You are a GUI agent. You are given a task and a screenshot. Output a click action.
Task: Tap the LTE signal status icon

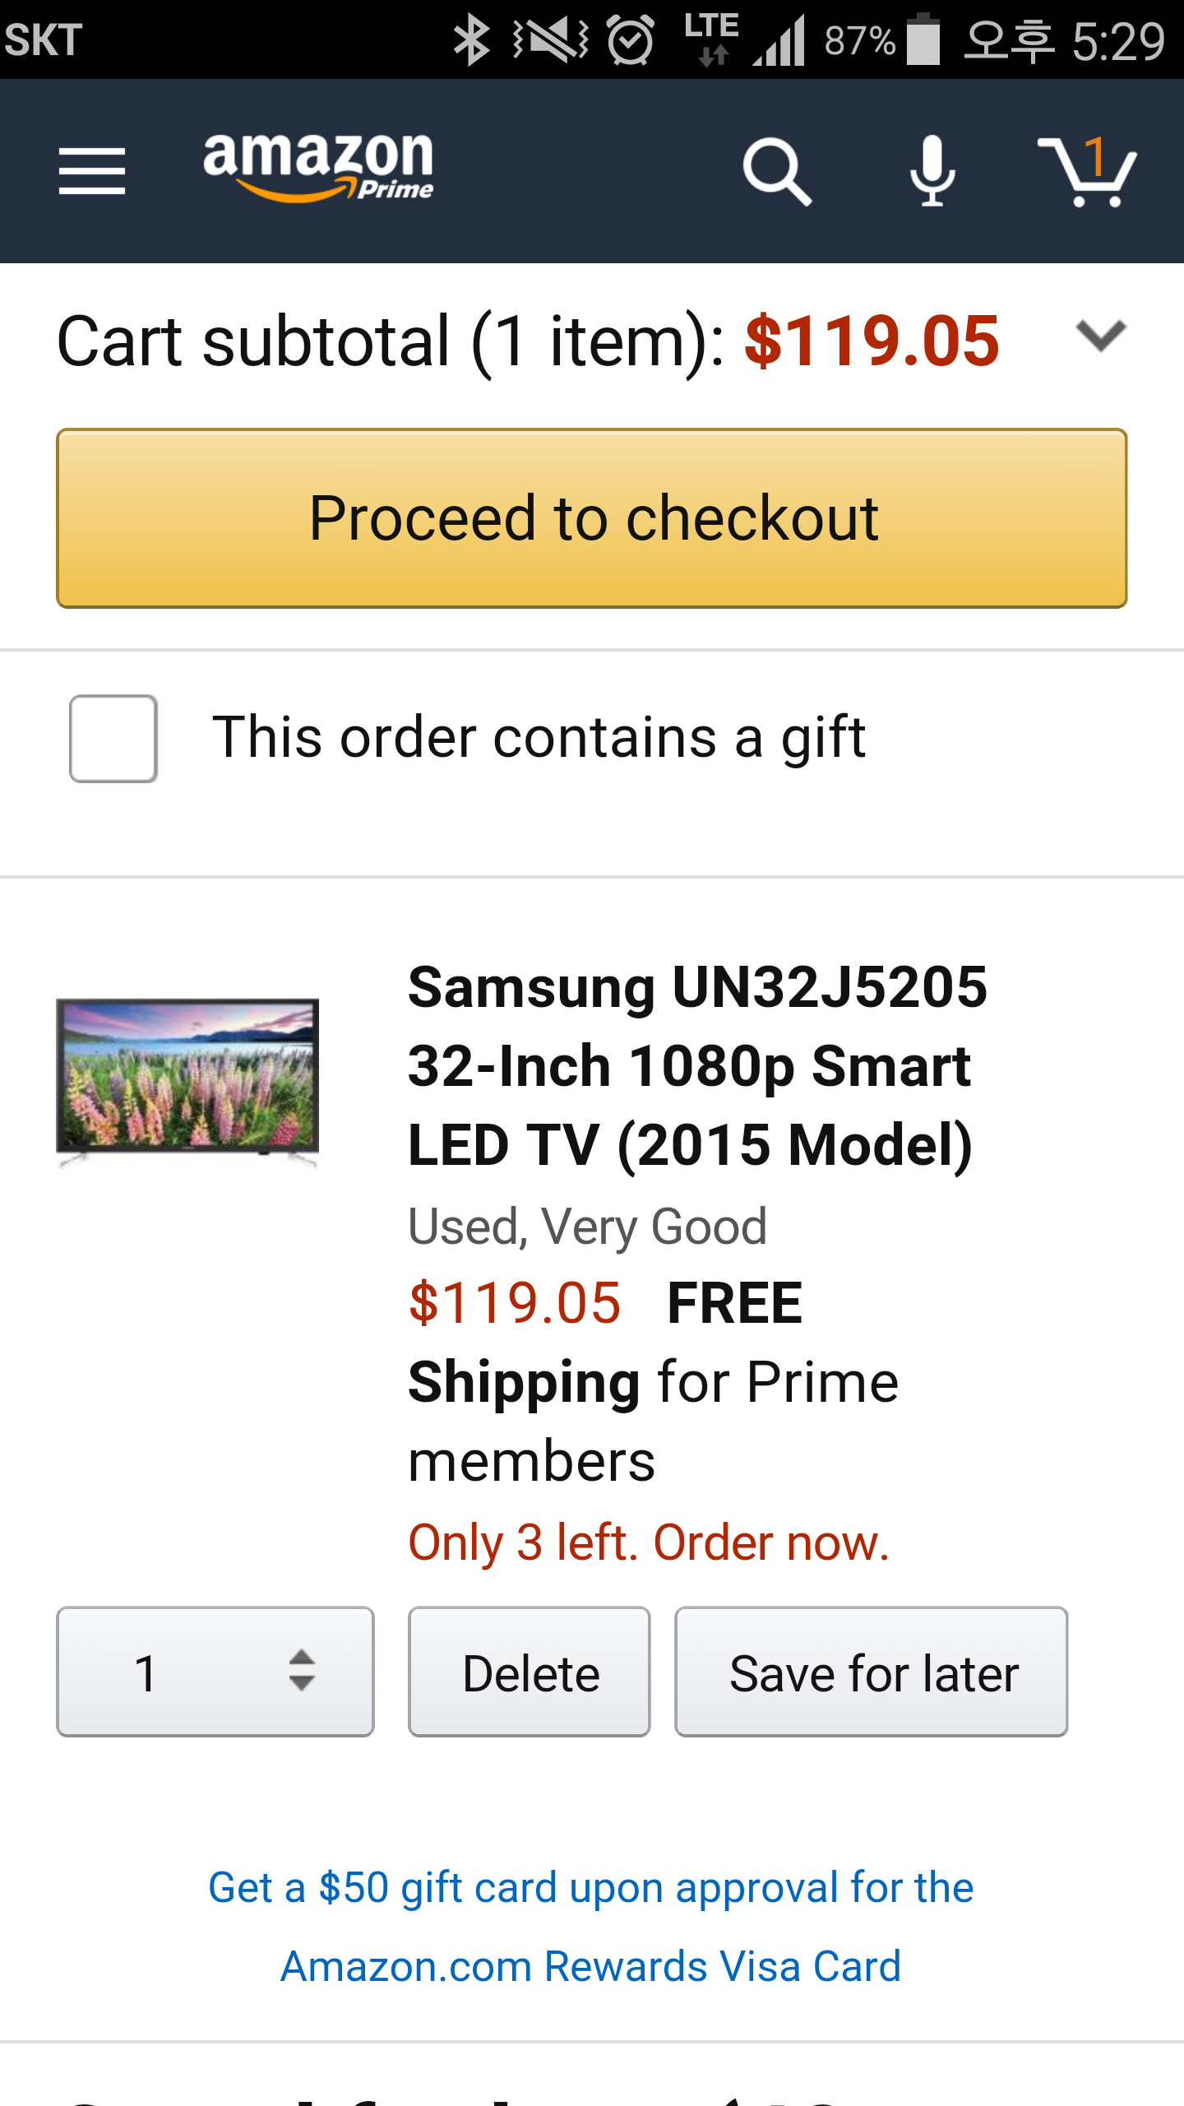[x=712, y=39]
